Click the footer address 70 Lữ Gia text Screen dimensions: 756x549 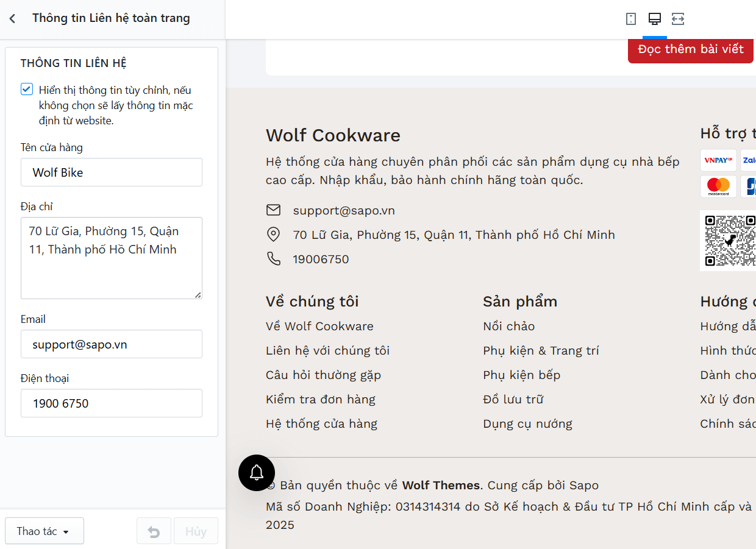[454, 235]
